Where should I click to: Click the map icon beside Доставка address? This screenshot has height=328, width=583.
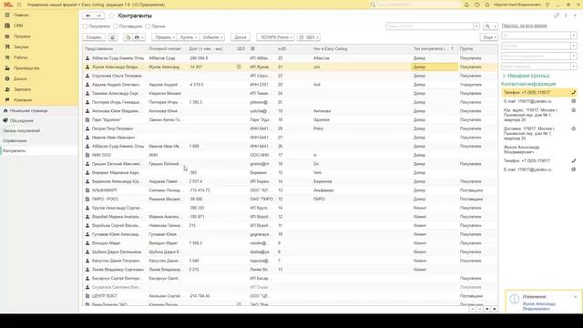tap(573, 128)
